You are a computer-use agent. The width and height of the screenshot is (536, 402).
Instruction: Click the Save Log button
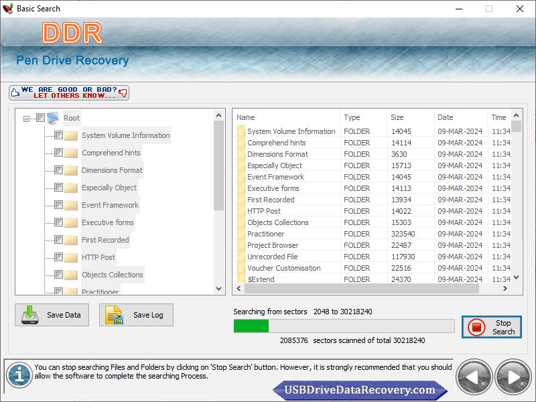click(x=137, y=315)
